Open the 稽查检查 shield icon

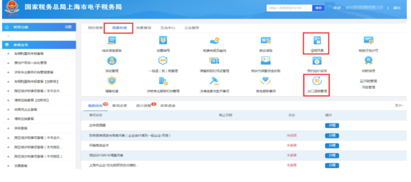(112, 81)
